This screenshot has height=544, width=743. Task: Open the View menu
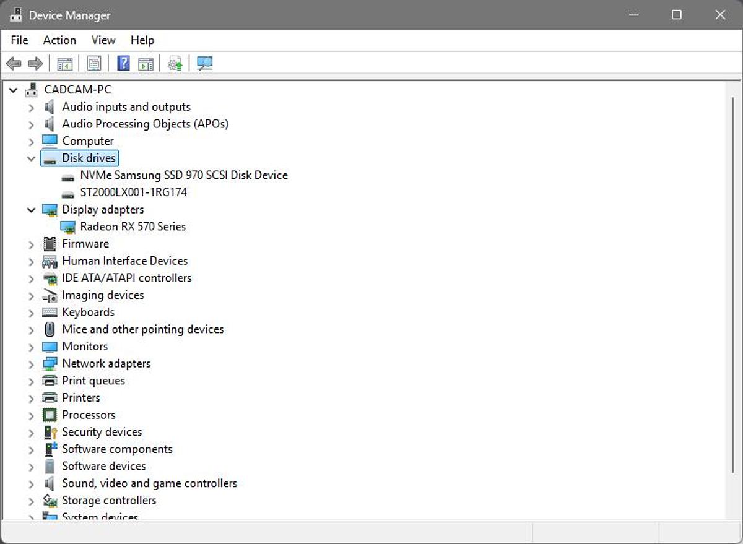103,40
